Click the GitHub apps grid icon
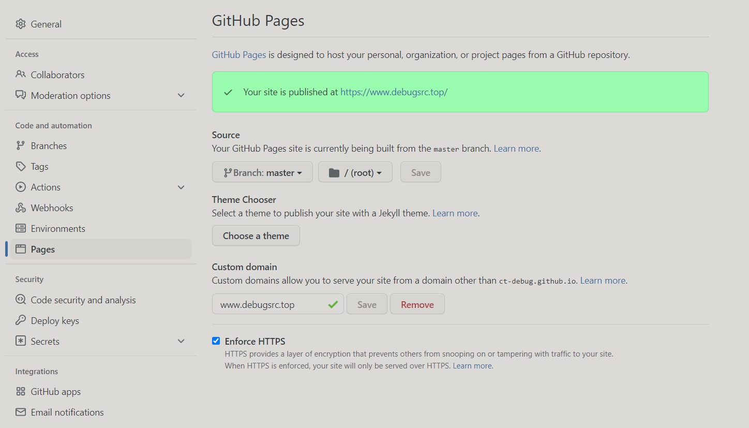 21,392
